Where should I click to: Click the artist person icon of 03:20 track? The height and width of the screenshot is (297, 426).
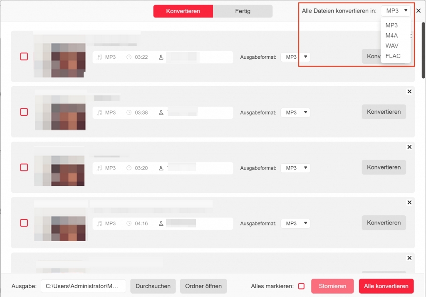[161, 168]
